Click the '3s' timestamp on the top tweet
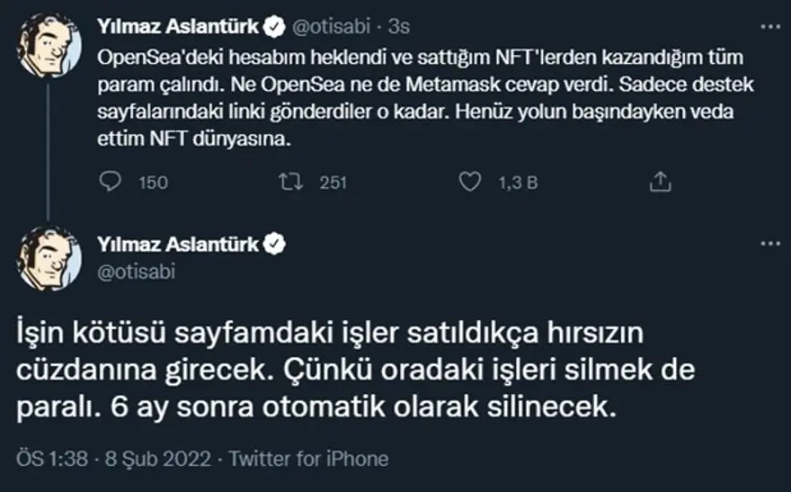 [x=401, y=28]
